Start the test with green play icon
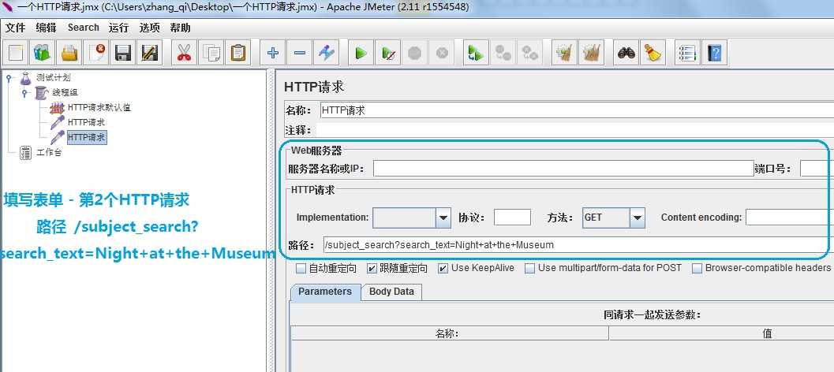Viewport: 834px width, 372px height. click(x=361, y=53)
